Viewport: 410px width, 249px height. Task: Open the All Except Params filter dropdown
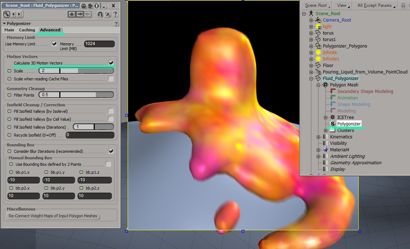pyautogui.click(x=376, y=5)
